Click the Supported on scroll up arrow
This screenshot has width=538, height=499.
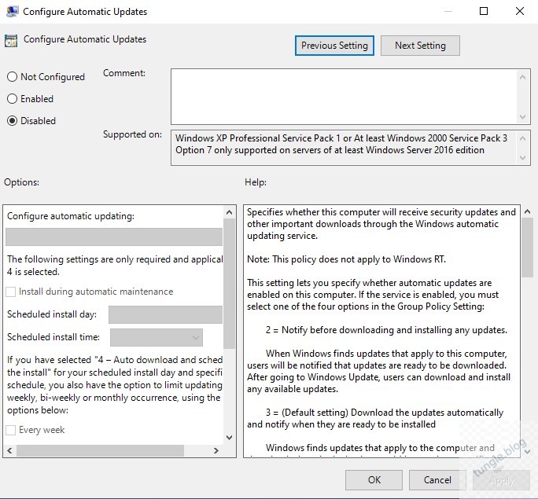click(x=522, y=138)
